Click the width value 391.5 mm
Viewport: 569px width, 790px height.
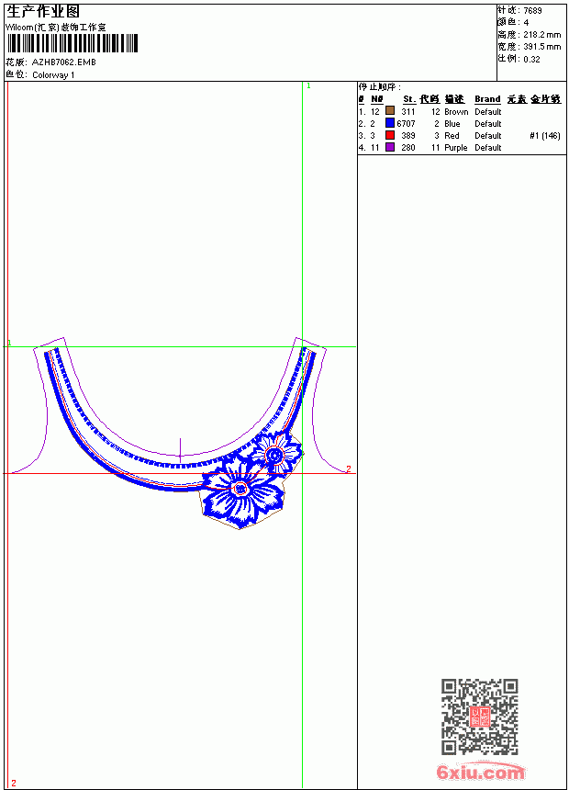(x=541, y=47)
